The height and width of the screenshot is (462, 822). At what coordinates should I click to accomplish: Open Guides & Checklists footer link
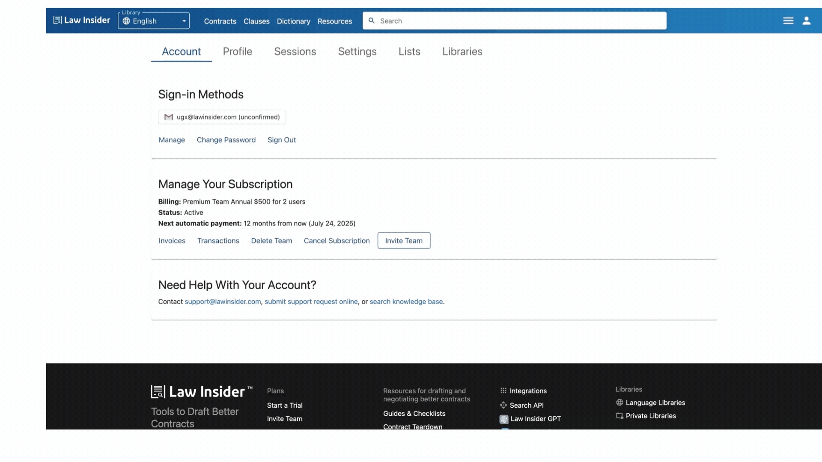[414, 414]
